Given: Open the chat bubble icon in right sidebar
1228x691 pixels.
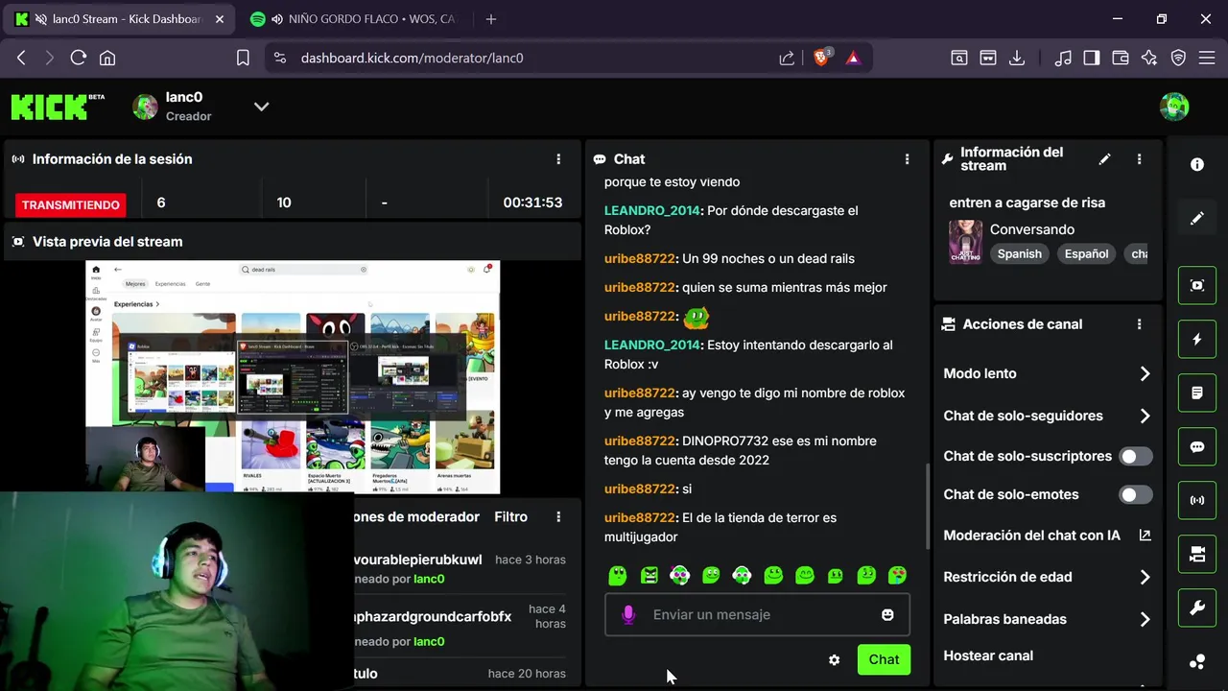Looking at the screenshot, I should click(x=1197, y=447).
